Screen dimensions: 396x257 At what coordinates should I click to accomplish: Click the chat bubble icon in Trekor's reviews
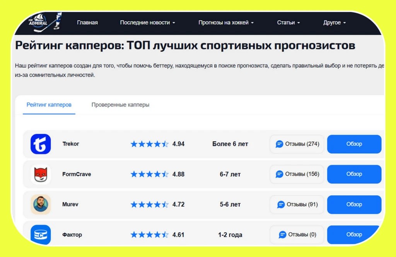[x=279, y=144]
